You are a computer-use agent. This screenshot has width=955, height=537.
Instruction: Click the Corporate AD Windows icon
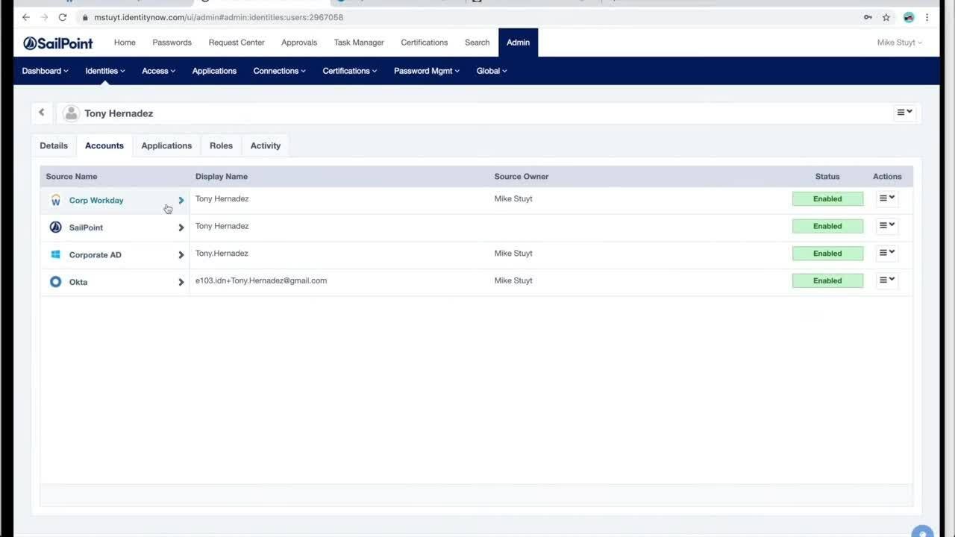[55, 254]
